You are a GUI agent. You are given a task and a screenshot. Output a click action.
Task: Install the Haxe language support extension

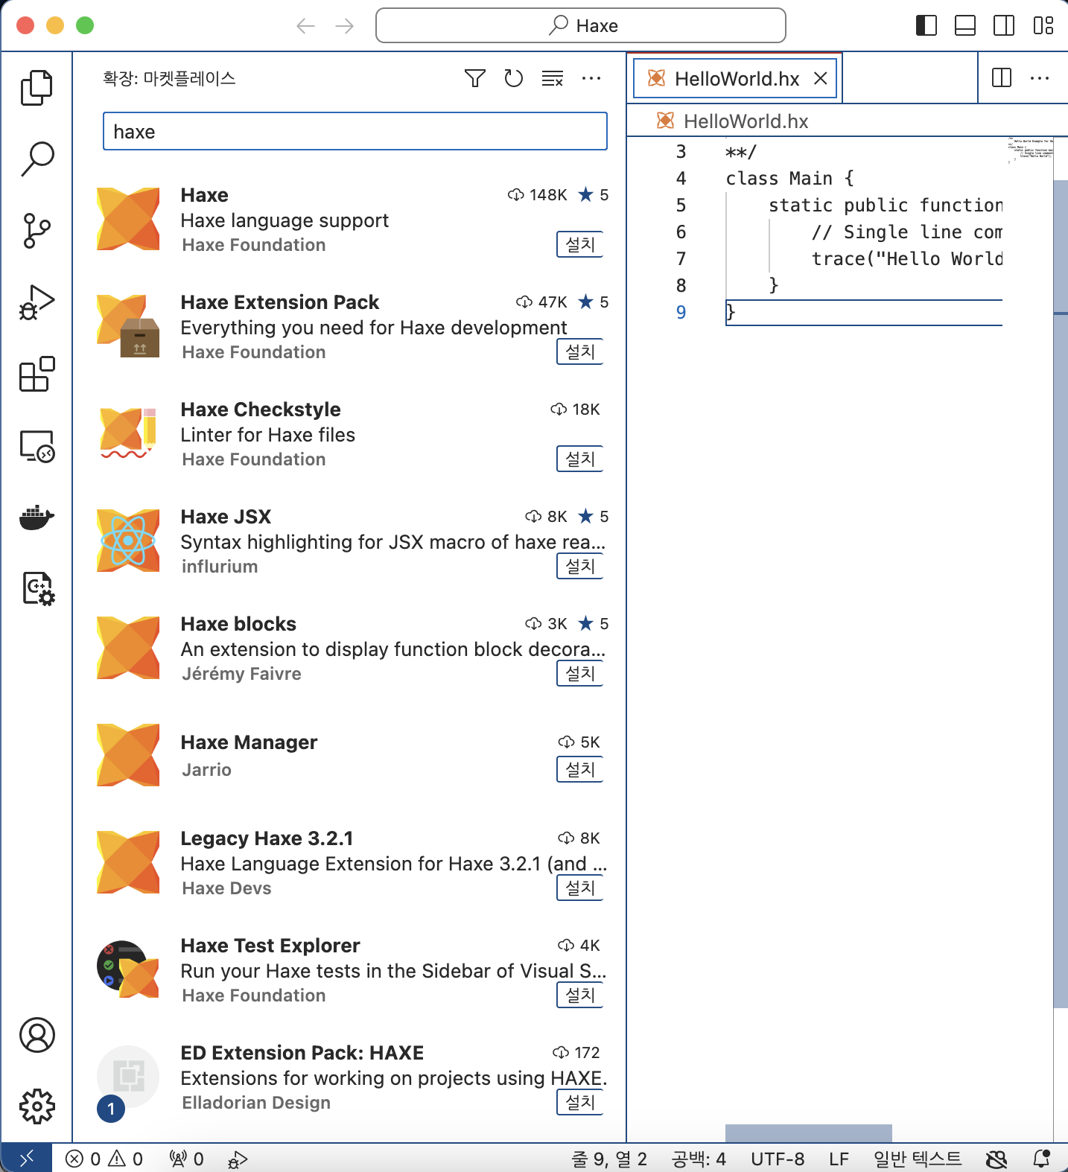click(x=580, y=244)
